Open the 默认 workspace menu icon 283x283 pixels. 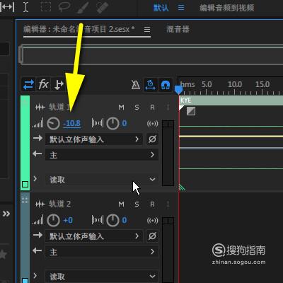[181, 8]
